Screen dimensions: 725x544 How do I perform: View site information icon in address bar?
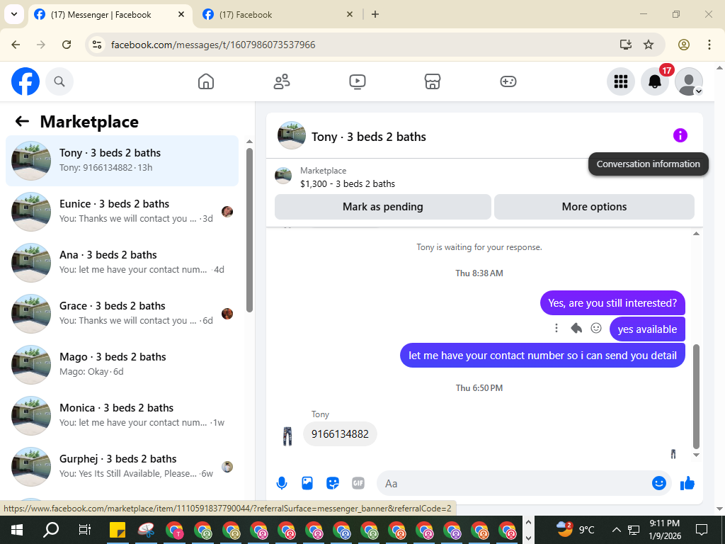click(x=97, y=45)
